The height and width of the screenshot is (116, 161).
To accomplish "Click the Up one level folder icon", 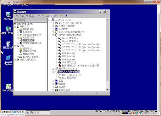I will tap(47, 16).
